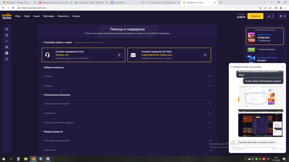Open the emoji smiley picker in chat
The width and height of the screenshot is (289, 162).
pyautogui.click(x=277, y=149)
